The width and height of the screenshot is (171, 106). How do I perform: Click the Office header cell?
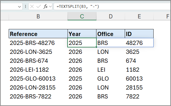pos(110,34)
